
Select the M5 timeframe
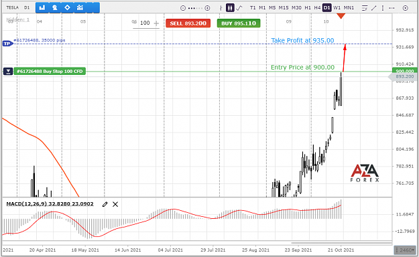pyautogui.click(x=272, y=8)
